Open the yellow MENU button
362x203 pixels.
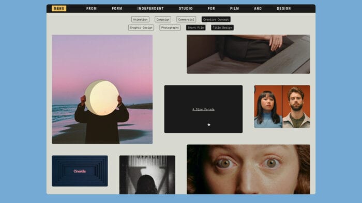(59, 9)
